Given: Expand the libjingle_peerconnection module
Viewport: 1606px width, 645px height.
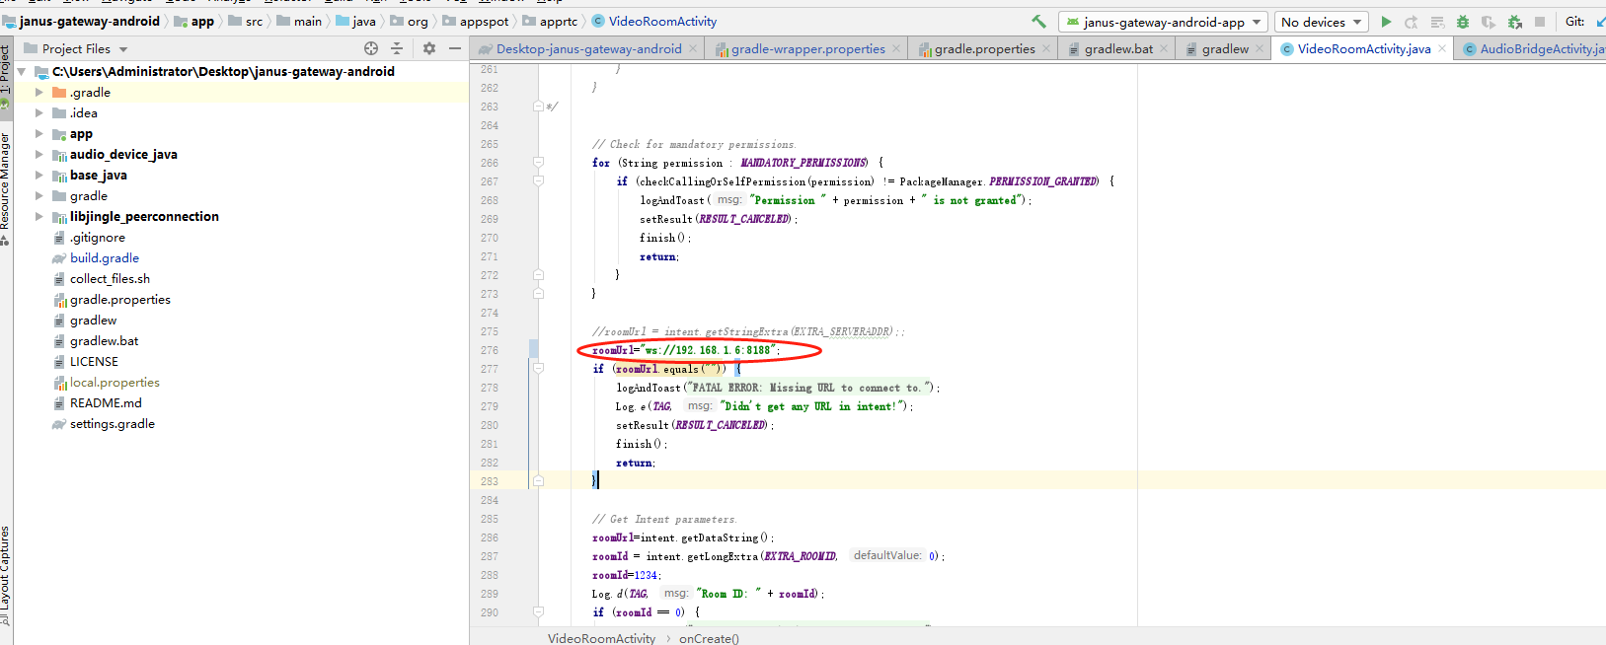Looking at the screenshot, I should click(39, 216).
